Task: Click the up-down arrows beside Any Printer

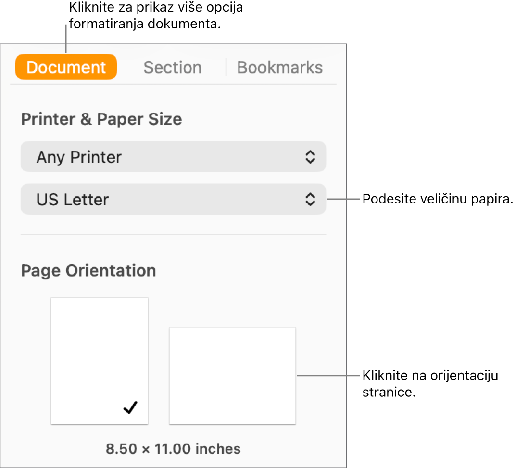Action: 311,157
